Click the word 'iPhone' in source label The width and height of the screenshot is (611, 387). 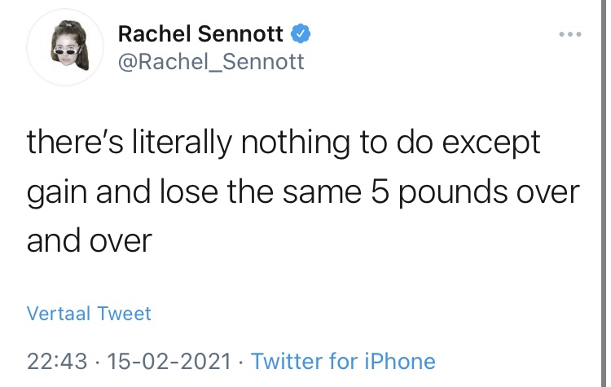click(400, 361)
